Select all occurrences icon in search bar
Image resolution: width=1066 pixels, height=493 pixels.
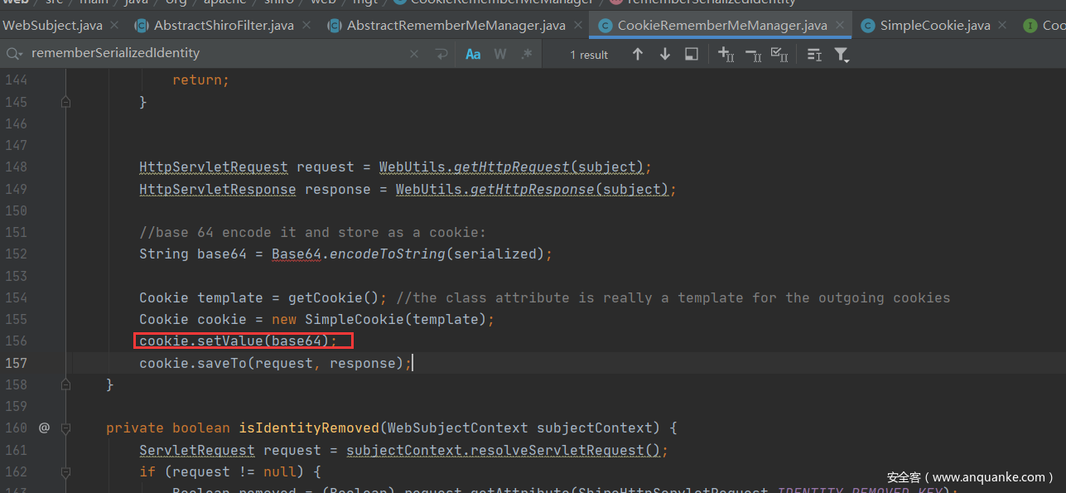[779, 55]
